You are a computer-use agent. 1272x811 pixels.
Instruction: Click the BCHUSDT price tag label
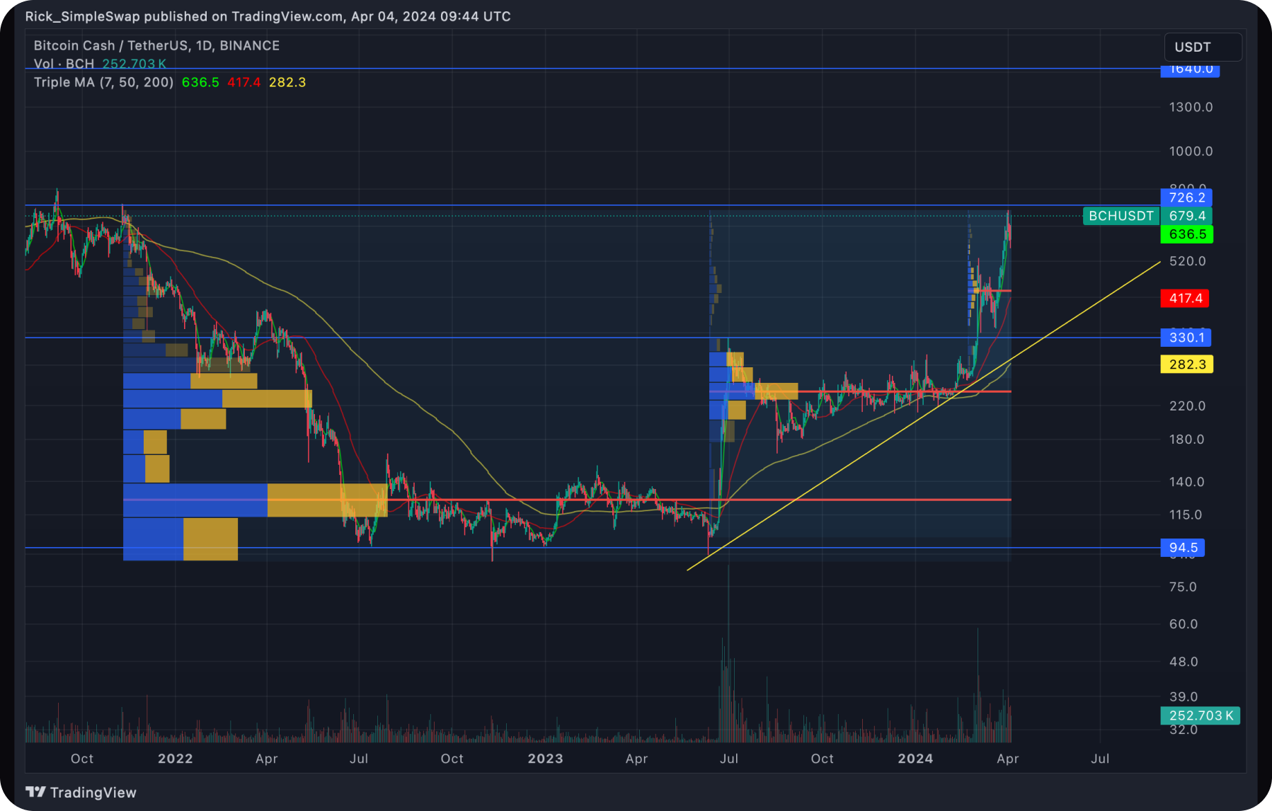(1121, 216)
